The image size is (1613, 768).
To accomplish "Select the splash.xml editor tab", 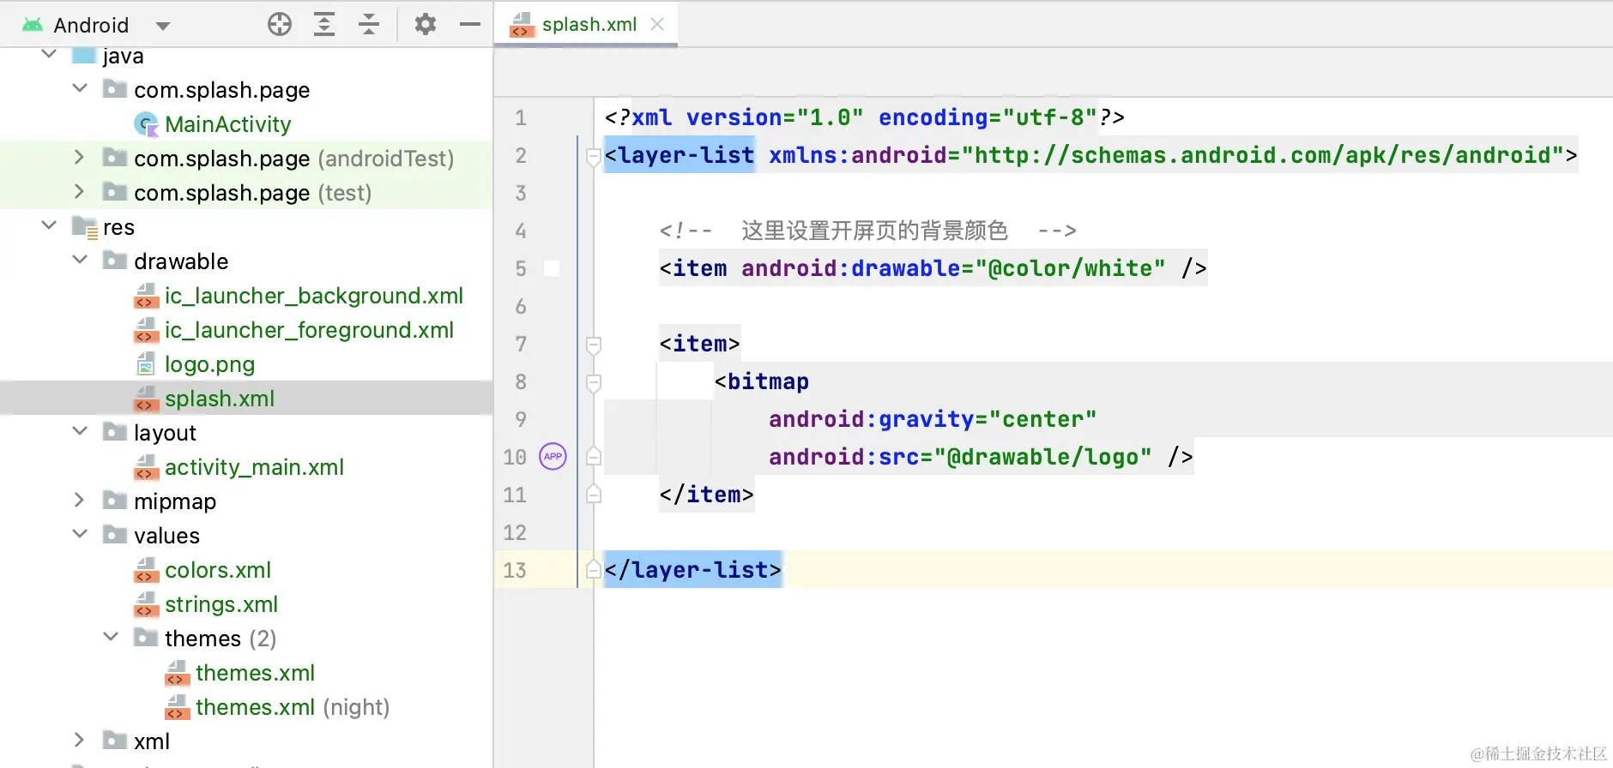I will coord(586,24).
